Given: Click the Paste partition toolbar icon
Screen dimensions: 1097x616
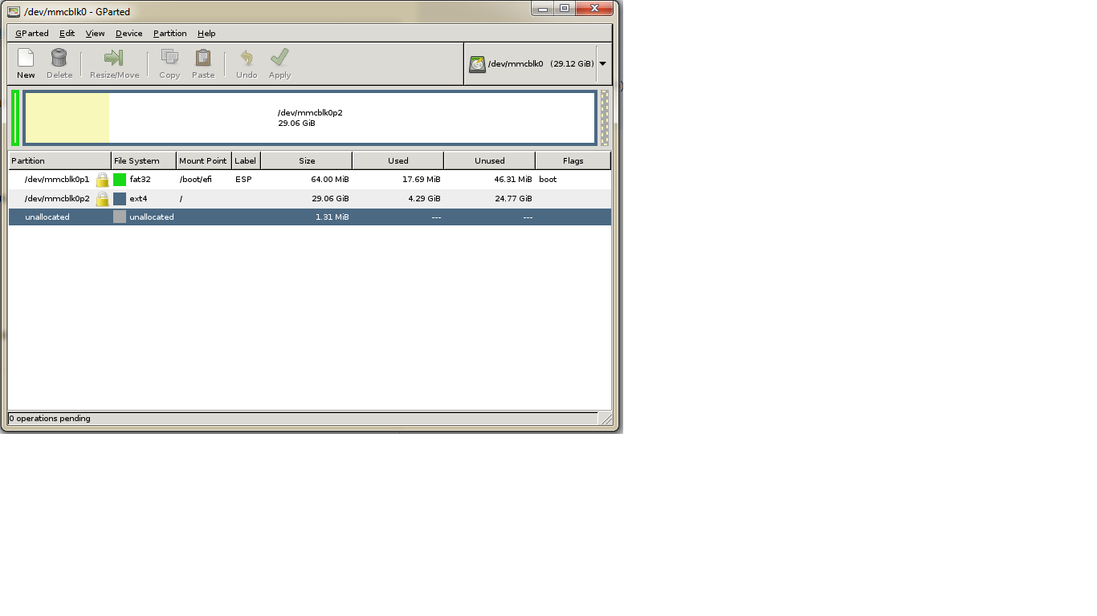Looking at the screenshot, I should pos(203,58).
